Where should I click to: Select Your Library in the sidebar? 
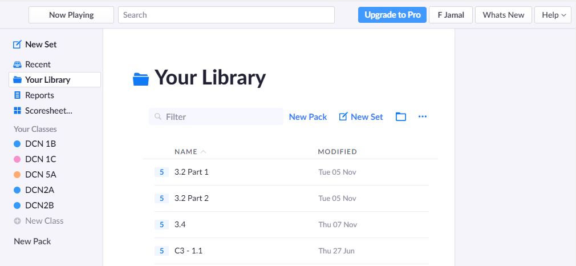47,80
